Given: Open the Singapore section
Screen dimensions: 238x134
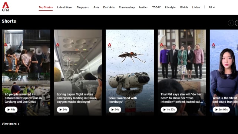Looking at the screenshot, I should coord(83,7).
